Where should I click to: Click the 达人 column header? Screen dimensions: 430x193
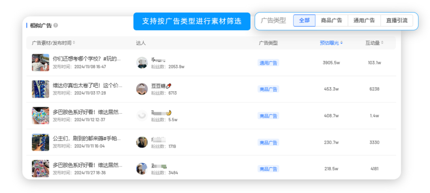coord(141,43)
